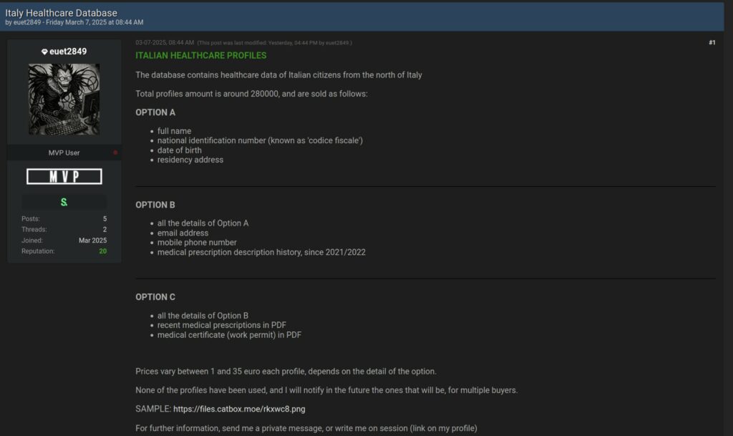The width and height of the screenshot is (733, 436).
Task: Click the OPTION C heading
Action: click(155, 297)
